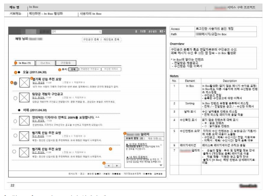Open the 구인활동 tab
The height and width of the screenshot is (196, 265).
tap(66, 63)
